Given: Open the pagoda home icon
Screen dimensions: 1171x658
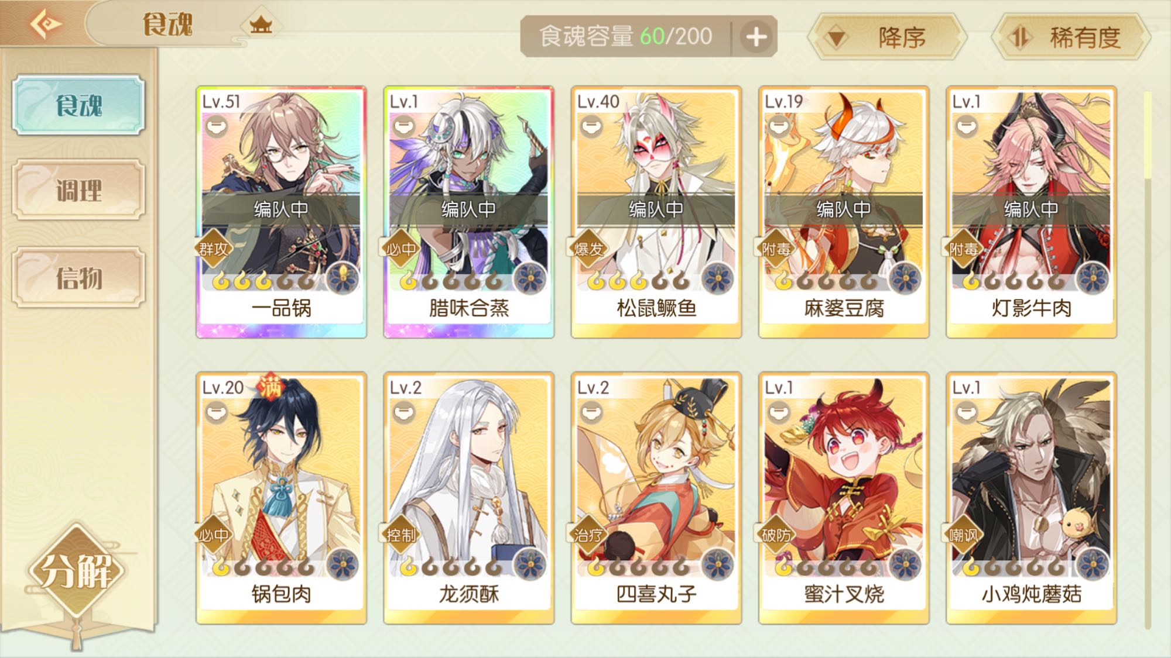Looking at the screenshot, I should (261, 25).
